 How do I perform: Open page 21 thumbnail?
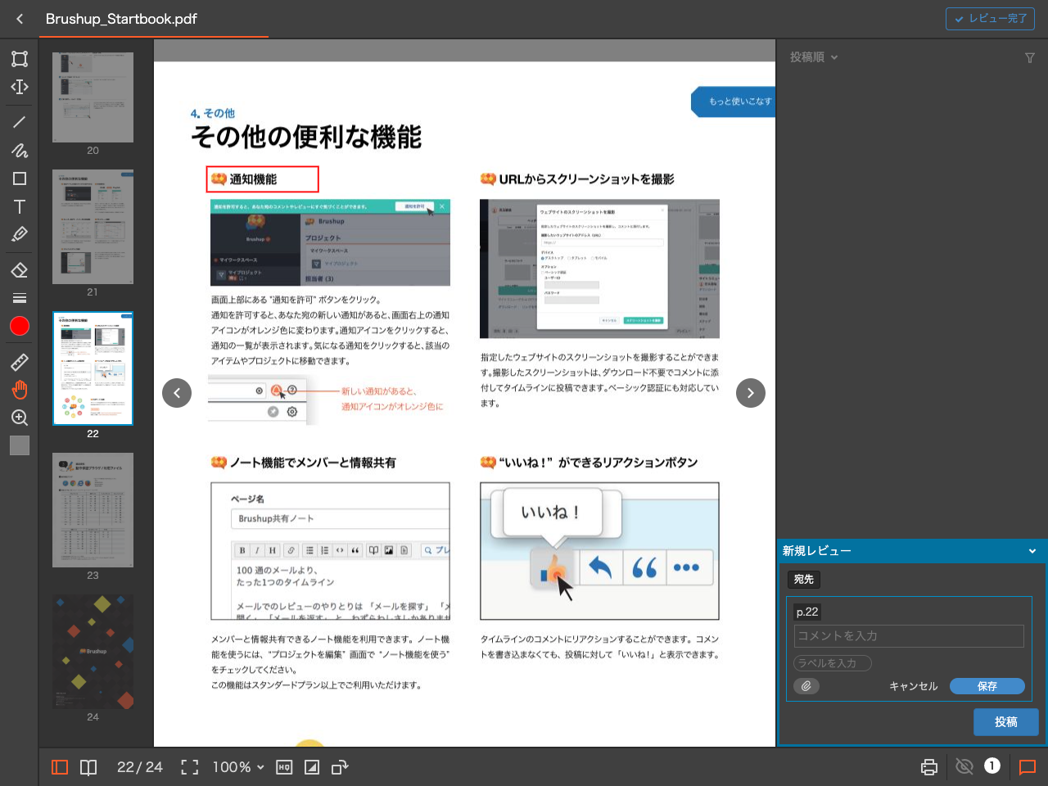[93, 227]
